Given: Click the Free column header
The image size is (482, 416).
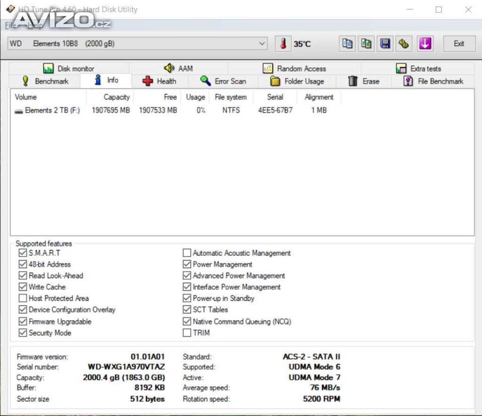Looking at the screenshot, I should (157, 97).
